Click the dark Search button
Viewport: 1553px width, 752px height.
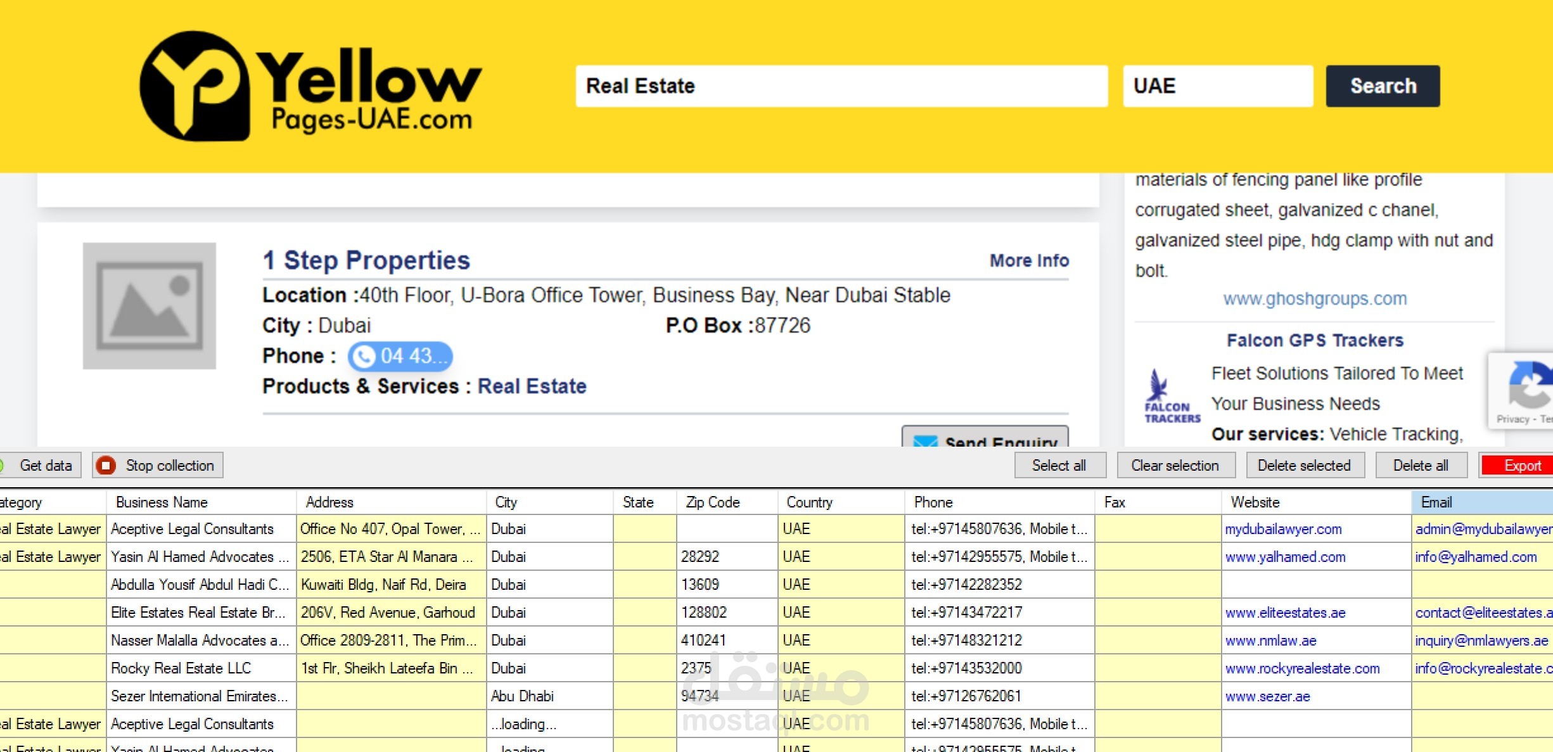1383,86
